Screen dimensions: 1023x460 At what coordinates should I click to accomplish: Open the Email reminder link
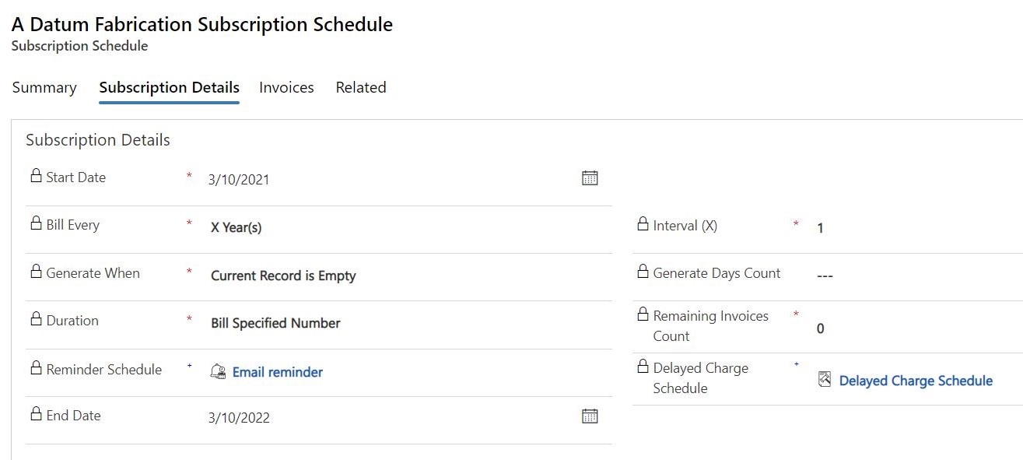click(278, 372)
